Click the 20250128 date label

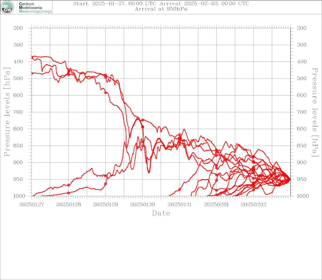pyautogui.click(x=68, y=205)
